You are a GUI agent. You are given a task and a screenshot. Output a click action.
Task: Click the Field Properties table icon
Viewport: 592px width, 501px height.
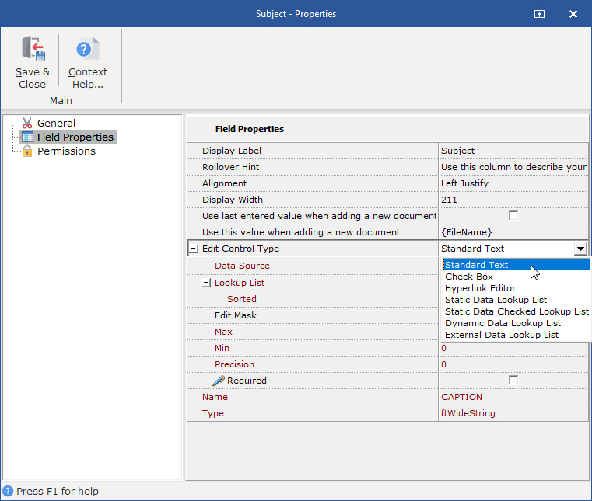pos(27,137)
